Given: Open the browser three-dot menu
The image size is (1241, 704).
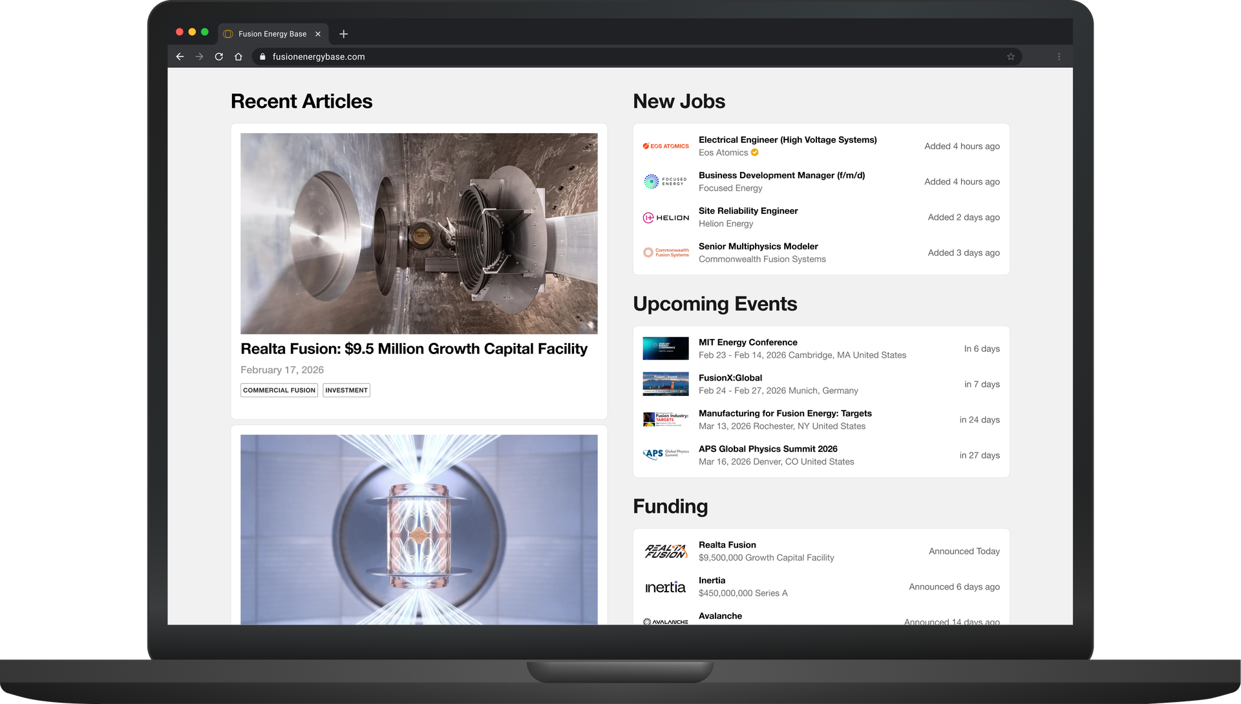Looking at the screenshot, I should point(1059,57).
